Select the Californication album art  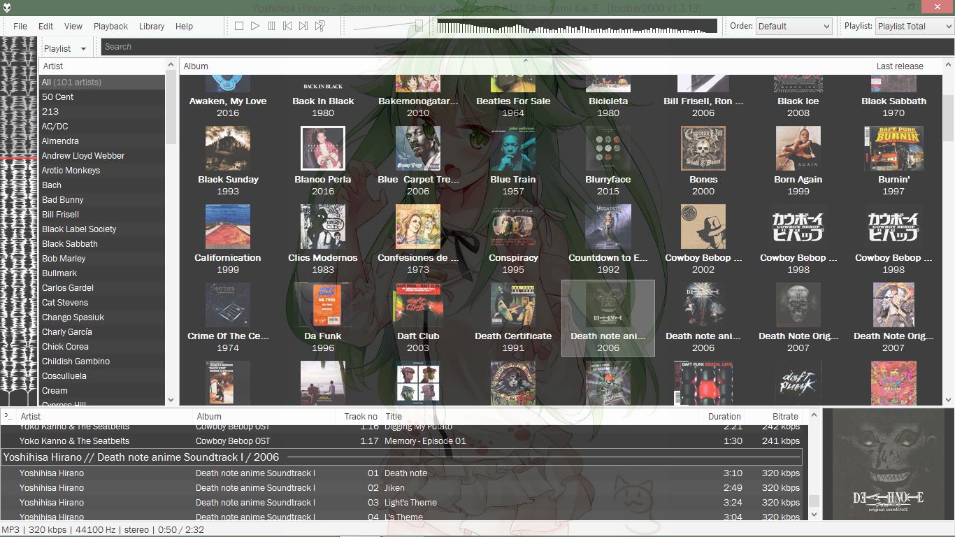click(x=228, y=227)
